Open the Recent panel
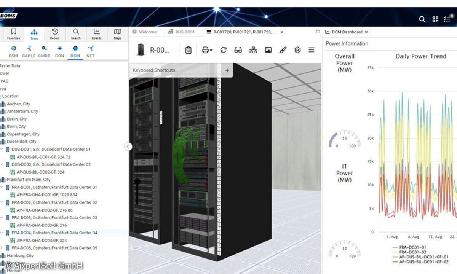Image resolution: width=457 pixels, height=274 pixels. [x=55, y=34]
